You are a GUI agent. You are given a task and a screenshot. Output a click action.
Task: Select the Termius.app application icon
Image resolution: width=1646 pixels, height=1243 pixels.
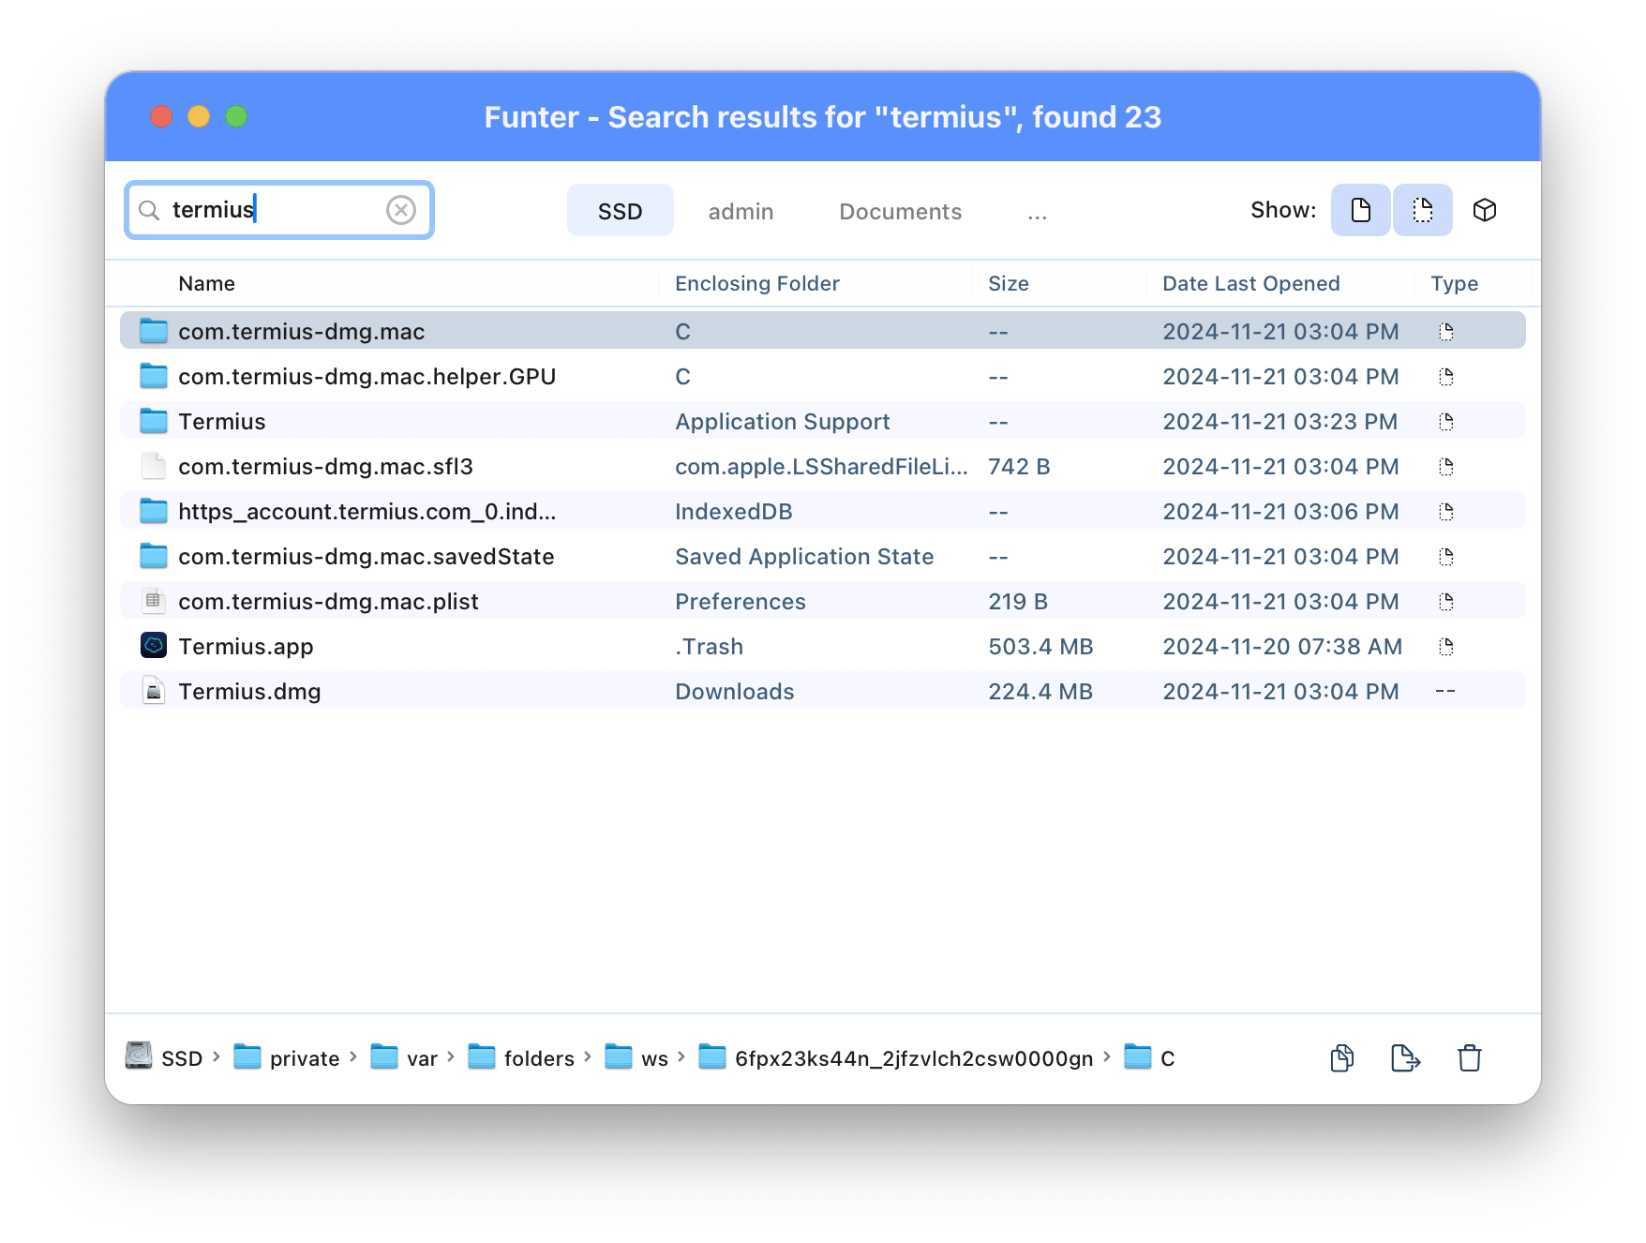[154, 646]
